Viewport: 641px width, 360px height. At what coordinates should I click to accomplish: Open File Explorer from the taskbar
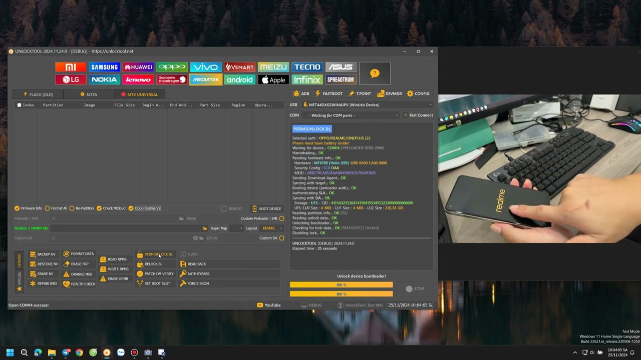coord(52,352)
